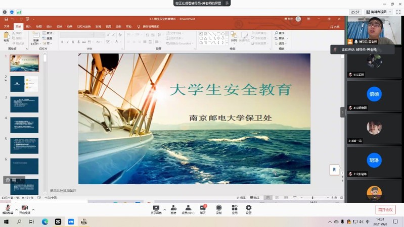The width and height of the screenshot is (404, 227).
Task: Click the red leave meeting button
Action: pyautogui.click(x=385, y=209)
